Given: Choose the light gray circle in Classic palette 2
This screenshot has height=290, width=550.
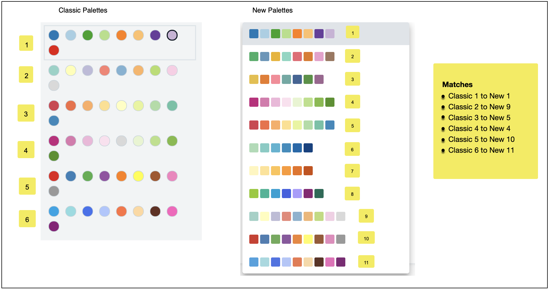Looking at the screenshot, I should coord(54,85).
